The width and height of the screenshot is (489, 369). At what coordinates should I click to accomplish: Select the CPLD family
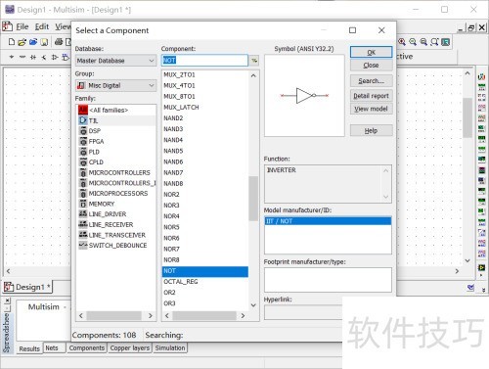click(96, 162)
